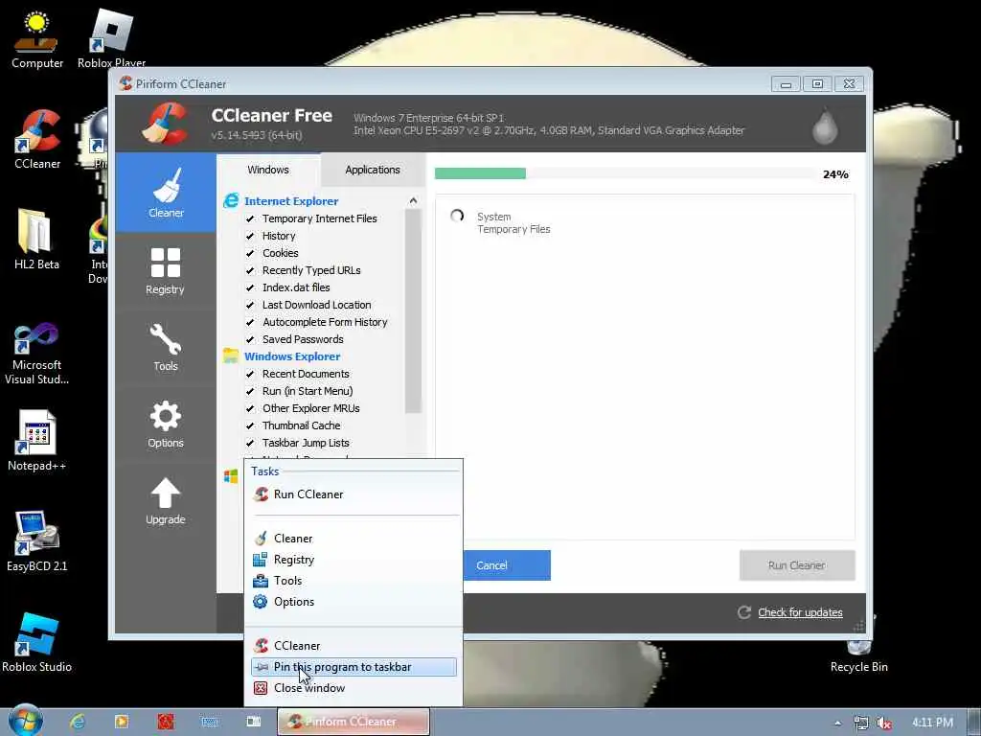
Task: Cancel the running analysis
Action: pyautogui.click(x=507, y=565)
